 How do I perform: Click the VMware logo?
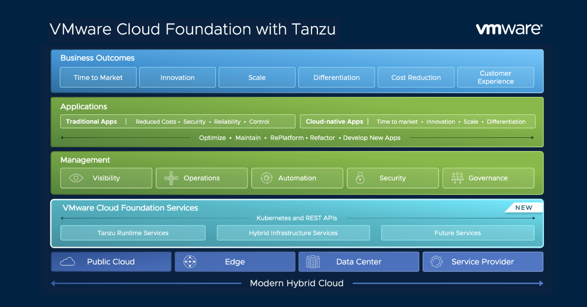(509, 29)
